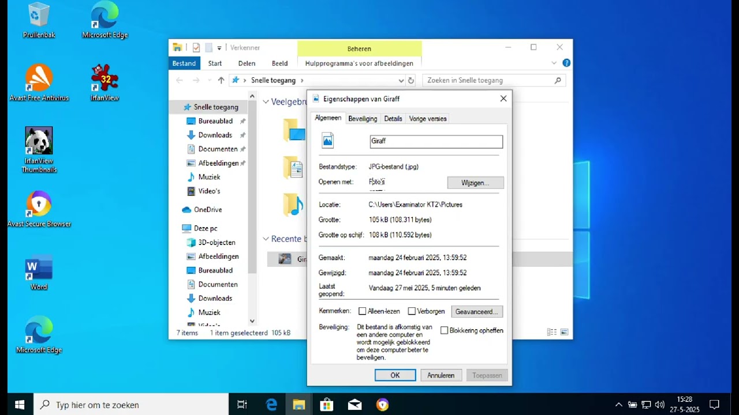This screenshot has height=415, width=739.
Task: Open the Vorige versies tab
Action: pos(428,119)
